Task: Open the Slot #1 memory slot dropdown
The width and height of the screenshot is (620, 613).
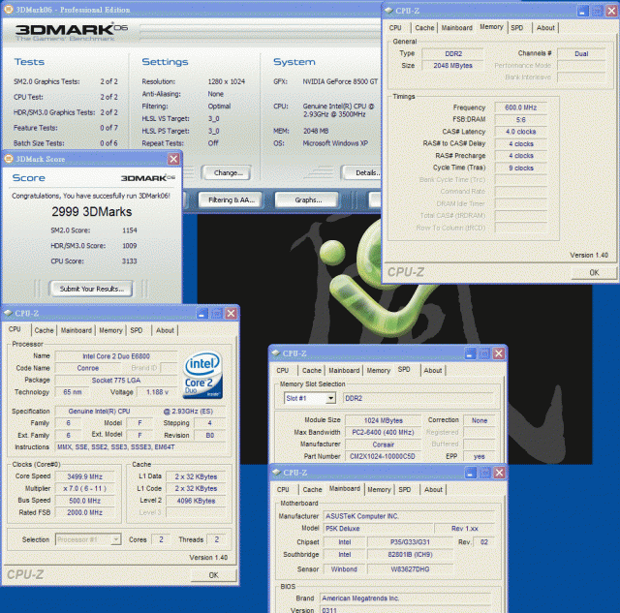Action: pos(330,398)
